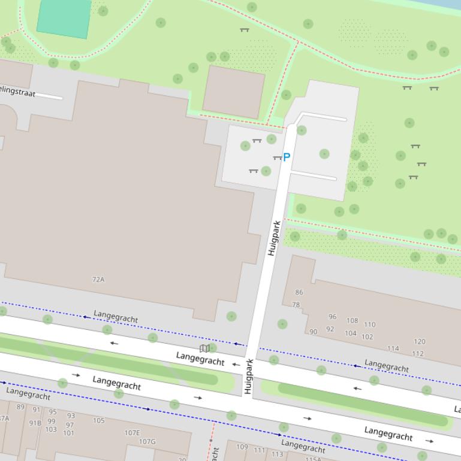
Task: Click the map information board icon
Action: point(204,348)
